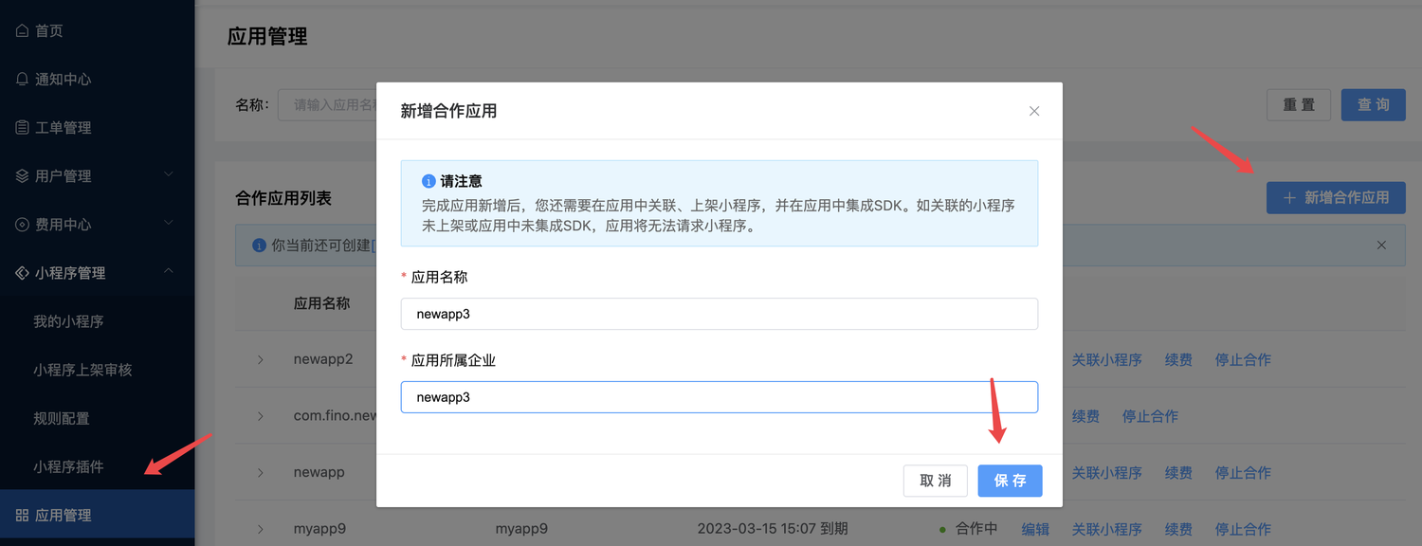Click the diamond icon beside 小程序管理
The image size is (1422, 546).
(23, 272)
